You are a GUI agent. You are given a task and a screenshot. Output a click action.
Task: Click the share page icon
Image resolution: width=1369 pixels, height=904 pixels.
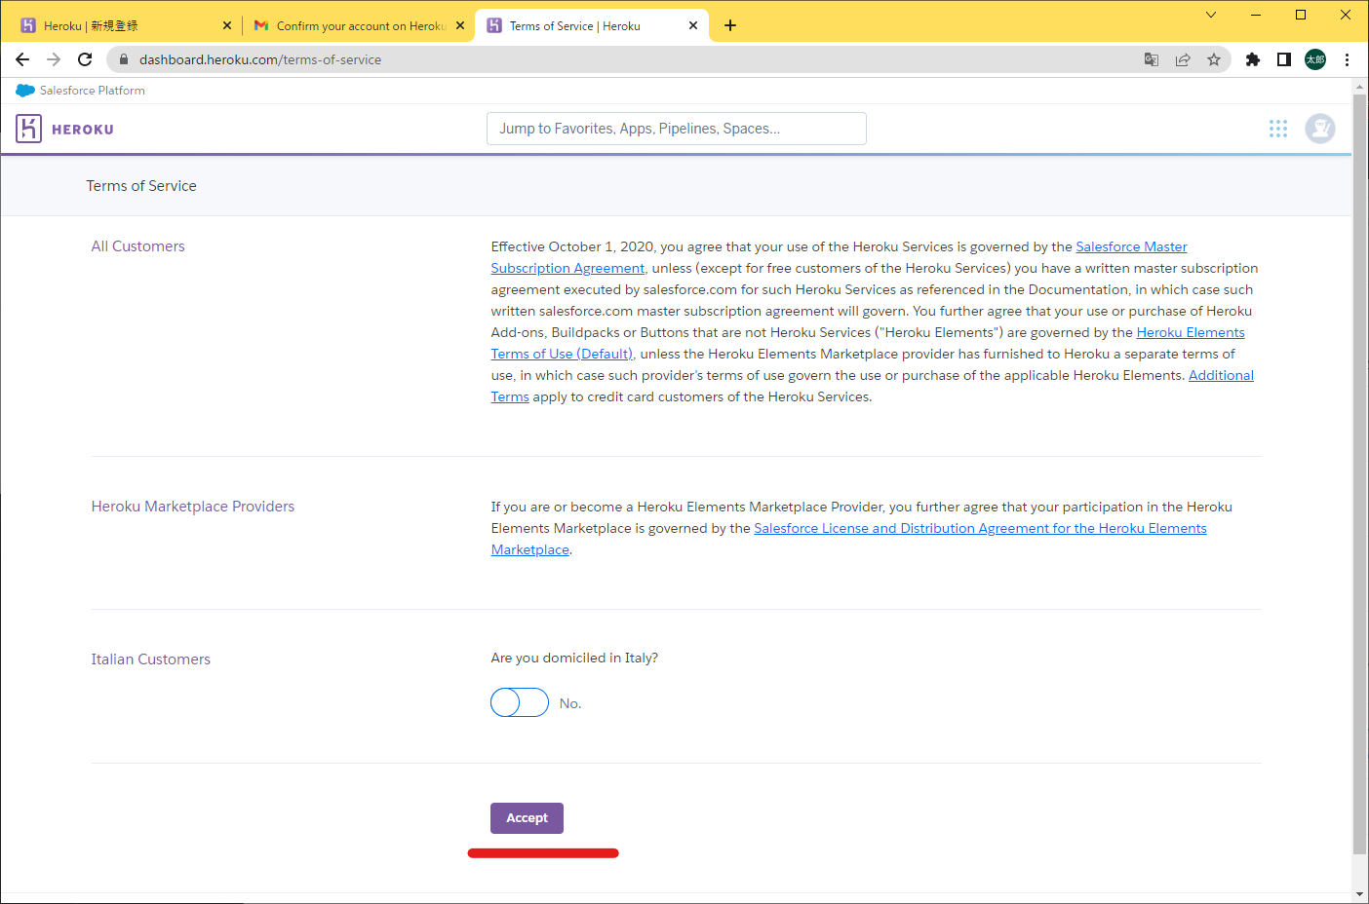tap(1183, 59)
